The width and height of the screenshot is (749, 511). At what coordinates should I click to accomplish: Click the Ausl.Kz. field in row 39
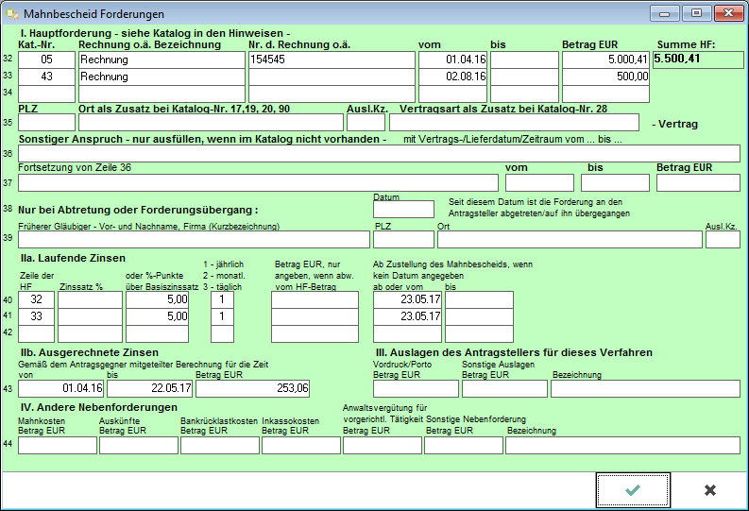pyautogui.click(x=723, y=240)
